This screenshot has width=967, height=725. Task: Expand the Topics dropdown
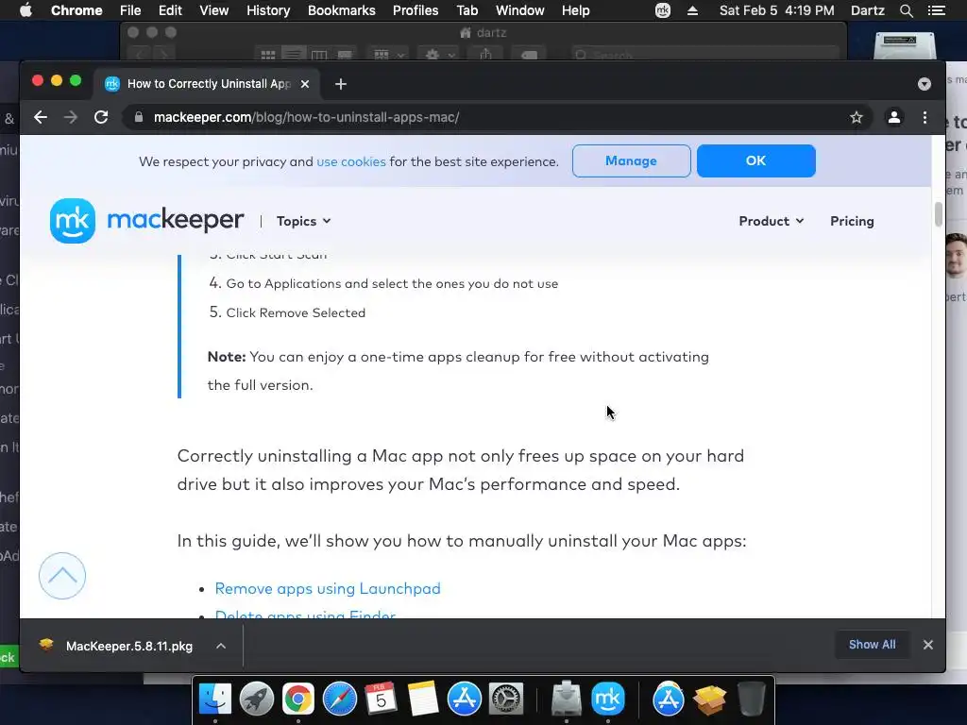click(303, 221)
